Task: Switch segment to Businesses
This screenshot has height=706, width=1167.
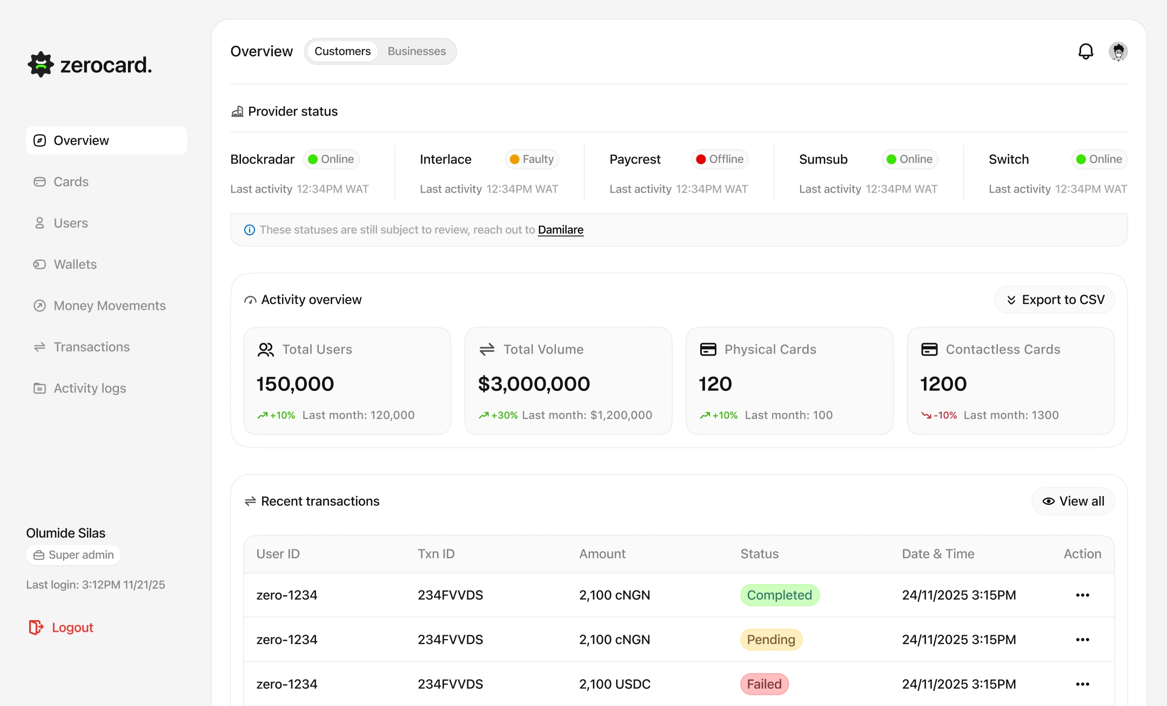Action: 417,51
